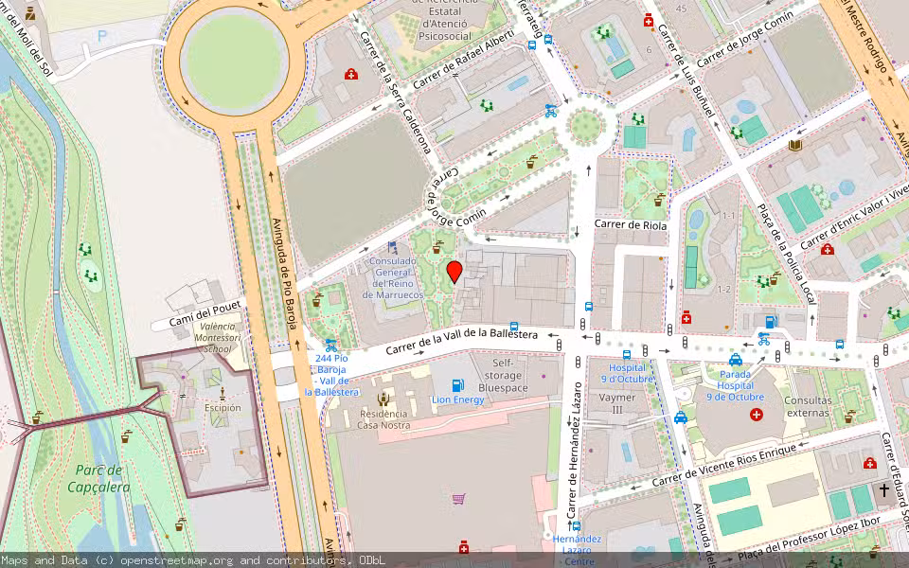The height and width of the screenshot is (568, 909).
Task: Click the person icon at Residència Casa Nostra
Action: pos(383,399)
